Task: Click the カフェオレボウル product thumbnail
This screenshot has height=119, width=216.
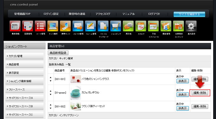Action: 76,93
